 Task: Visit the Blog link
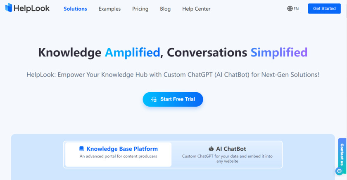coord(165,9)
